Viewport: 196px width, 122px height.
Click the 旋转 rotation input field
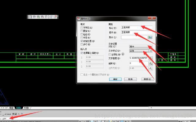coord(139,63)
